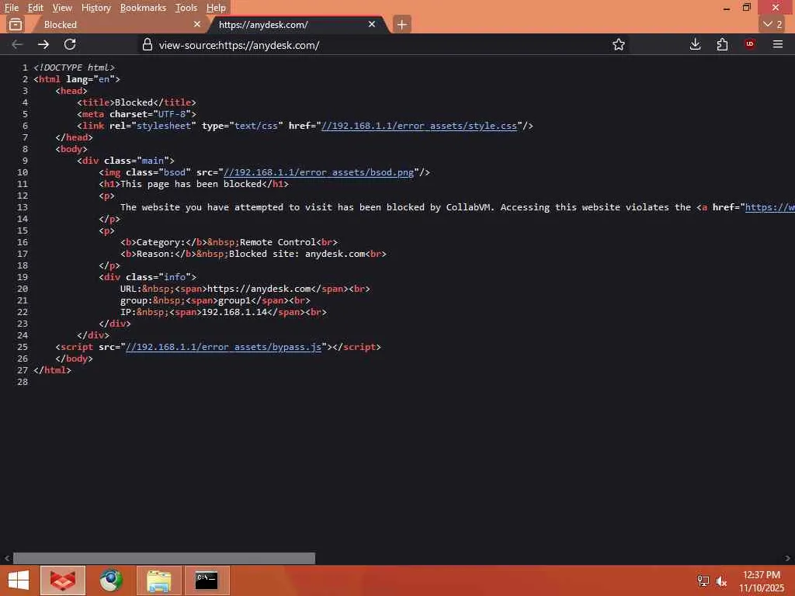Follow the error_assets/style.css link
The height and width of the screenshot is (596, 795).
(x=418, y=126)
